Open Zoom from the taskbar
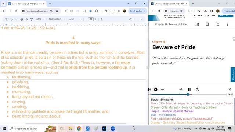 click(x=113, y=129)
